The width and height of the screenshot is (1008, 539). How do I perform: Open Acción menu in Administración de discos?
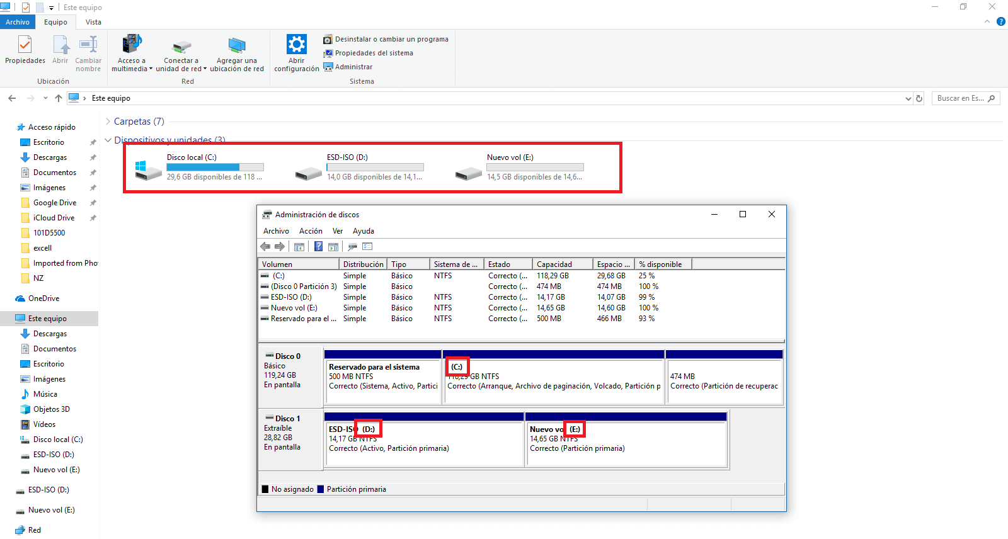(311, 231)
